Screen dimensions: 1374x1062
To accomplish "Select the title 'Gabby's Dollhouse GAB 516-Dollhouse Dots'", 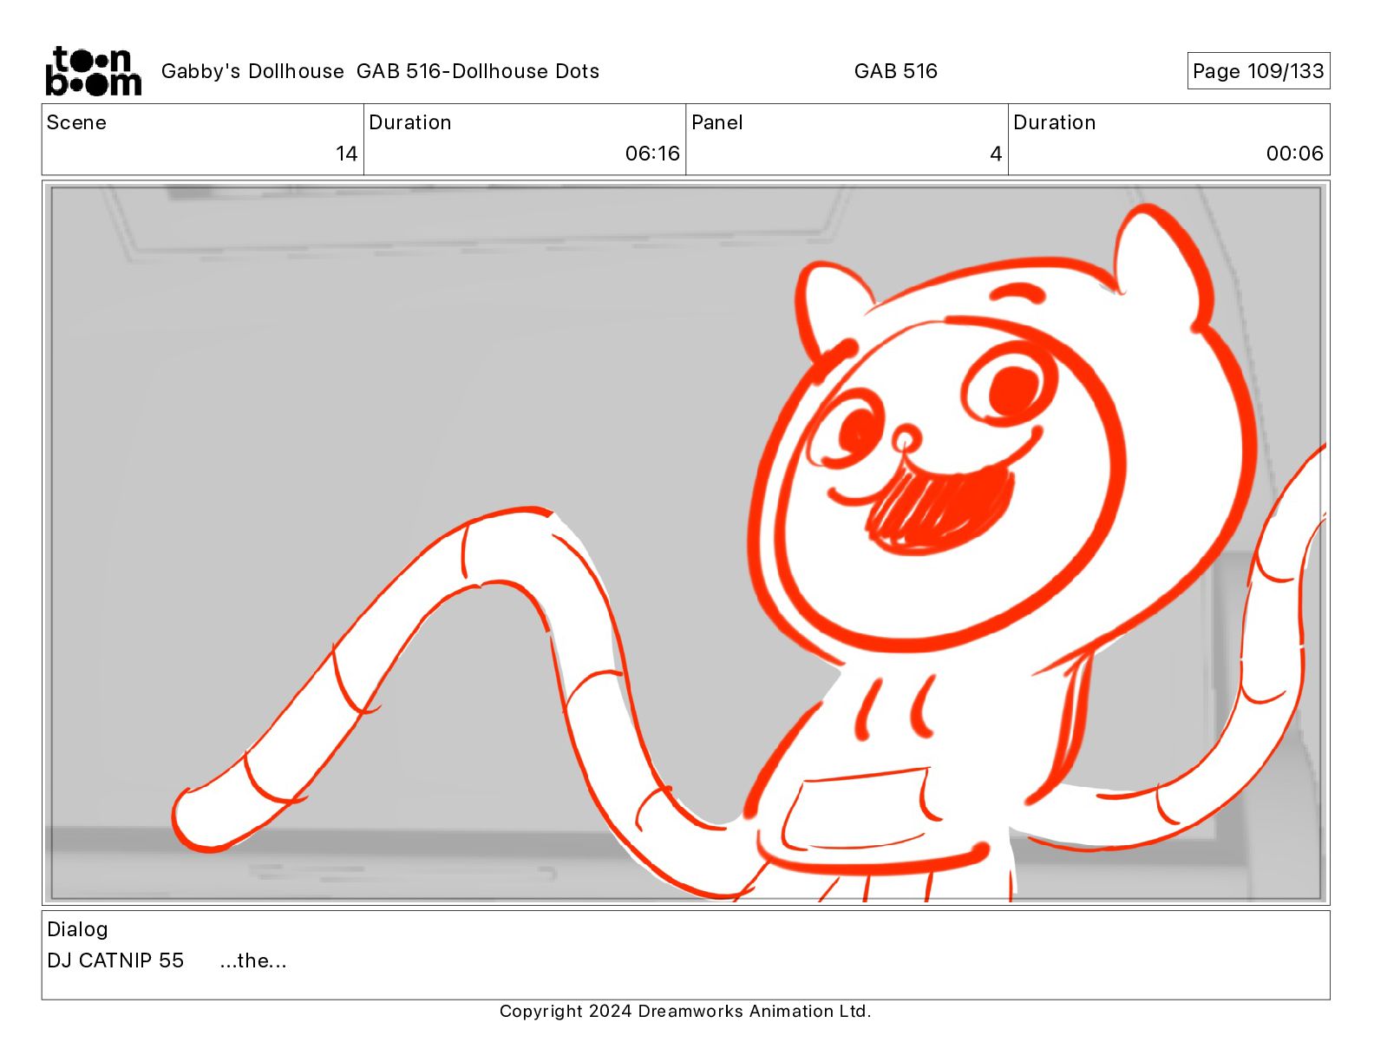I will [380, 71].
